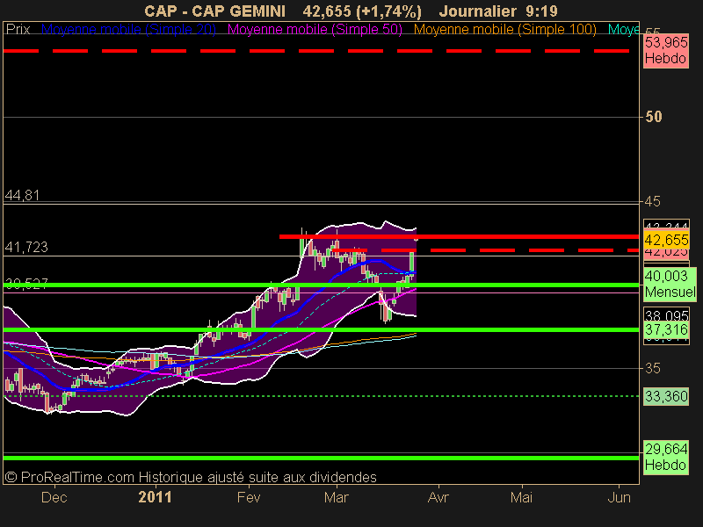Click the Mar label on time axis
This screenshot has width=703, height=527.
(337, 497)
